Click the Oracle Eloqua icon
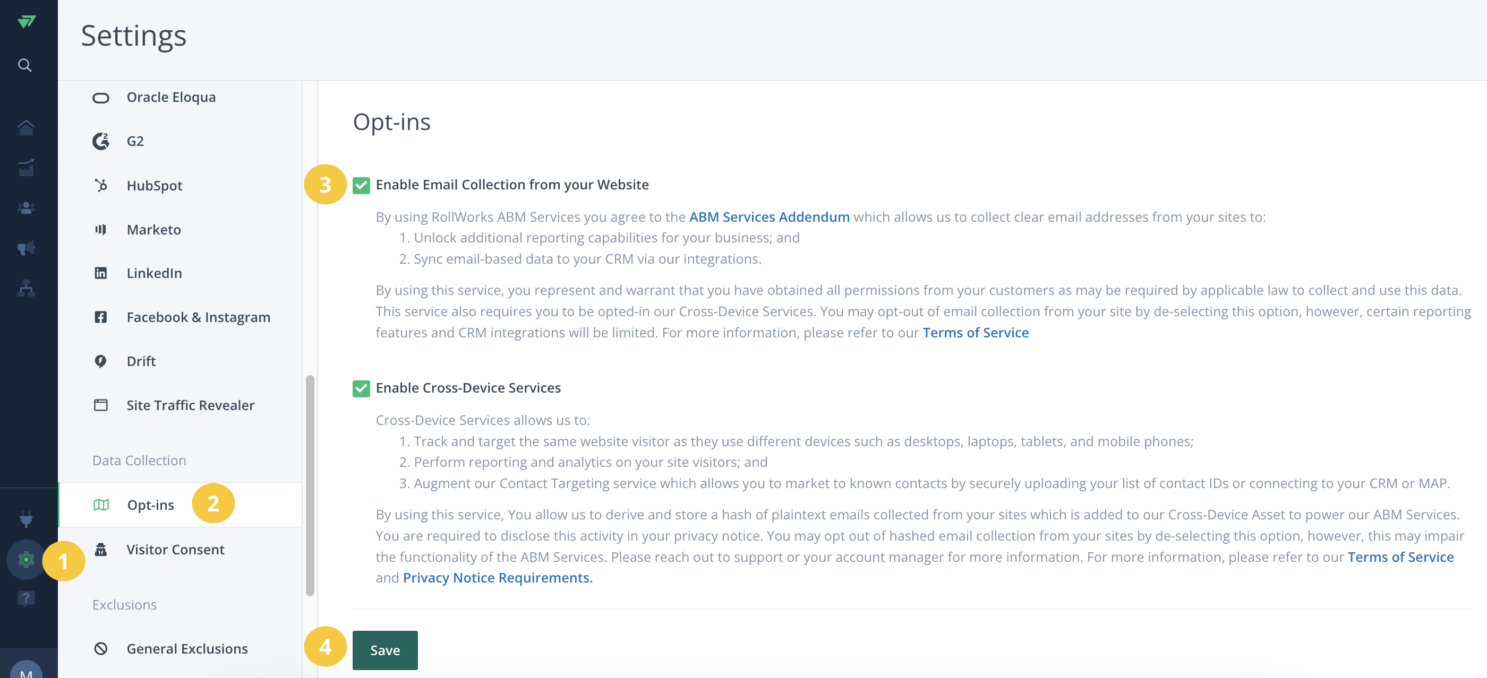Viewport: 1487px width, 678px height. coord(100,98)
